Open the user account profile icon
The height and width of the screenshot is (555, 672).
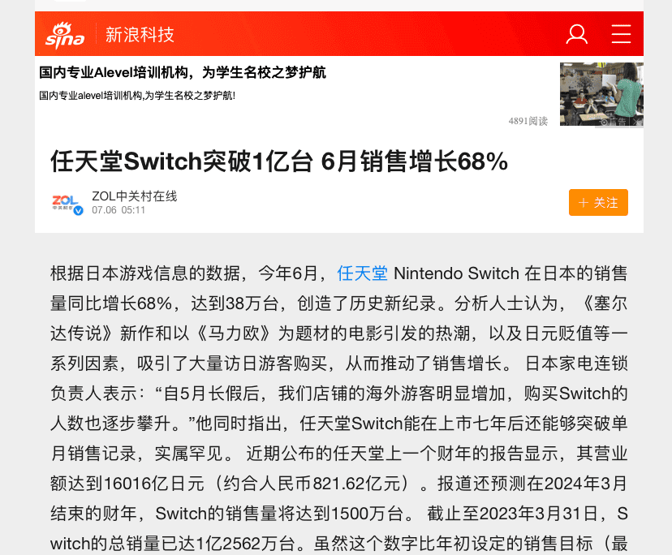pos(576,34)
